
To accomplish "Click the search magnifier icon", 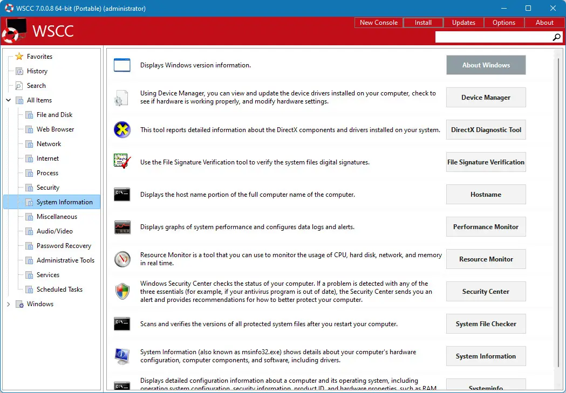I will (556, 37).
